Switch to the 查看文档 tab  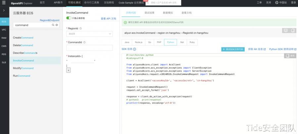click(x=186, y=13)
